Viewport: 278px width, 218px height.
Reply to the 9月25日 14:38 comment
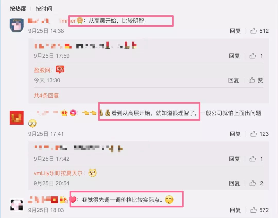click(235, 31)
